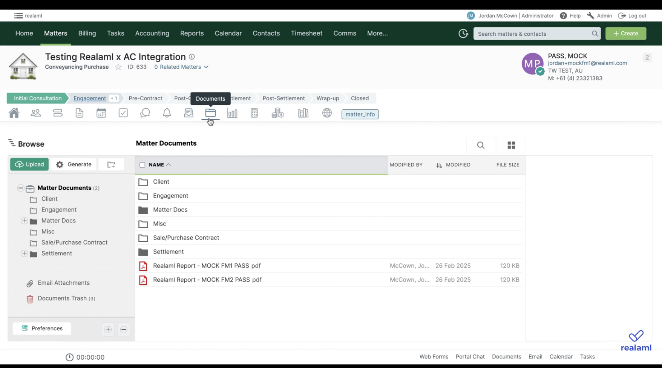662x368 pixels.
Task: Search matter documents with magnifier icon
Action: [480, 145]
